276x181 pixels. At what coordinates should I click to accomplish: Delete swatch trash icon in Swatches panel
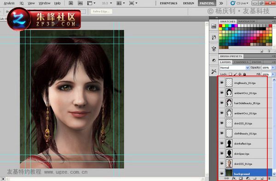[x=269, y=51]
